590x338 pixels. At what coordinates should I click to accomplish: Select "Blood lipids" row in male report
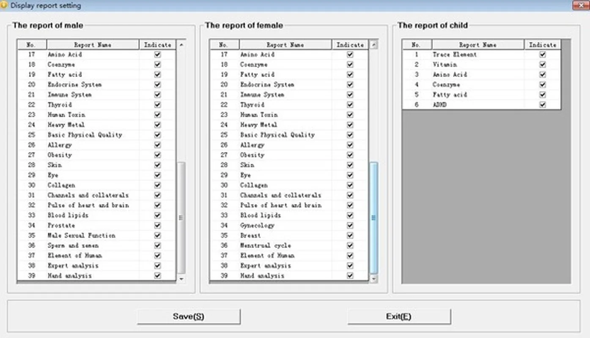(x=96, y=215)
